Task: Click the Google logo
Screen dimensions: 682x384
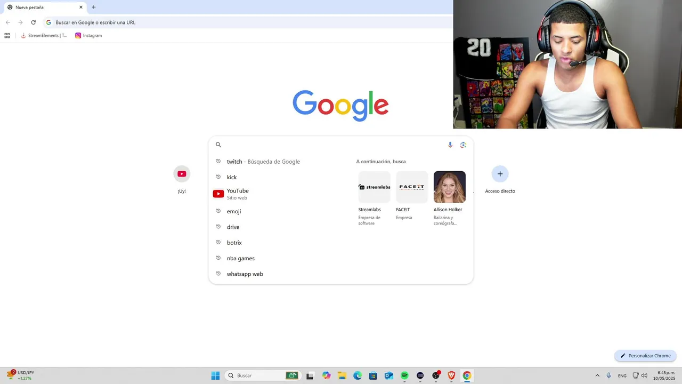Action: (340, 105)
